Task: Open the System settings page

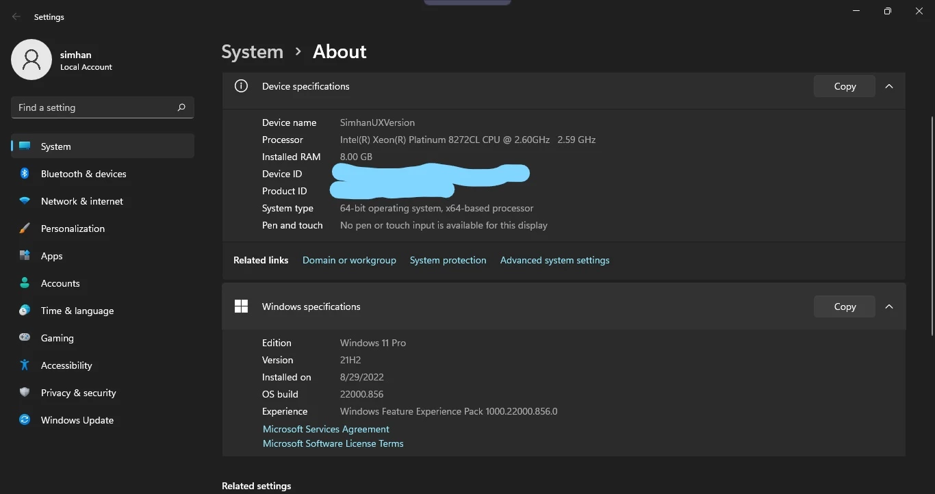Action: point(103,146)
